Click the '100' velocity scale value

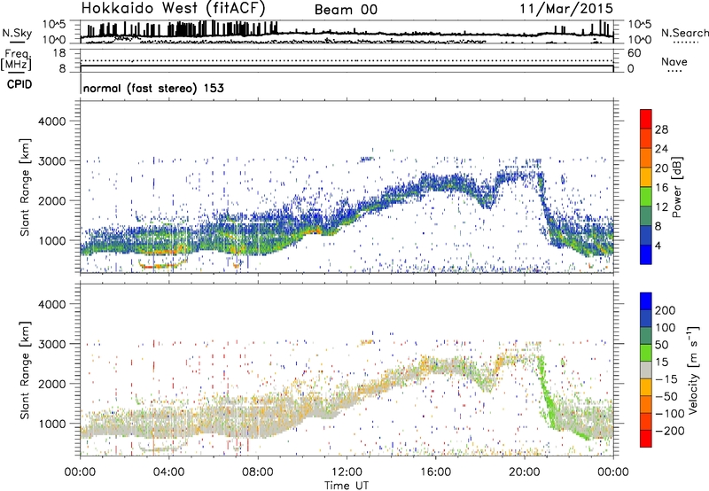click(666, 328)
